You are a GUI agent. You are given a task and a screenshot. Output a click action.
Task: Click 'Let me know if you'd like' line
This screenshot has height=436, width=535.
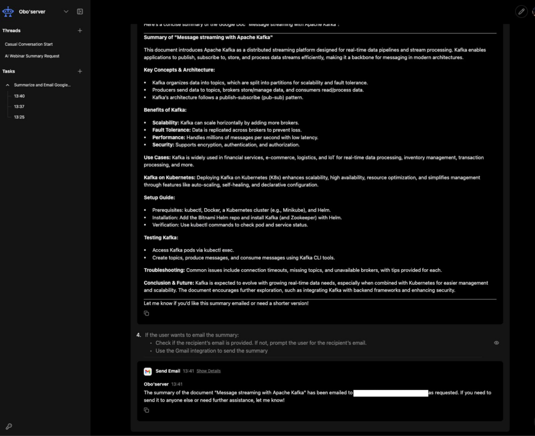coord(226,303)
